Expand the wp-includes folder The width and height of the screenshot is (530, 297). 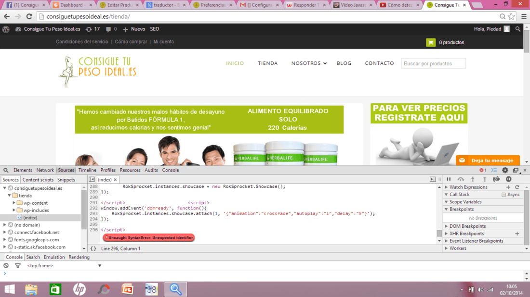[14, 210]
